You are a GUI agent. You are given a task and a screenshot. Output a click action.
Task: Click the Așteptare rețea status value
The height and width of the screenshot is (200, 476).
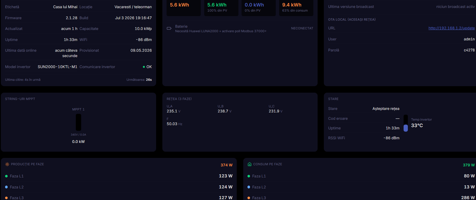(x=386, y=109)
